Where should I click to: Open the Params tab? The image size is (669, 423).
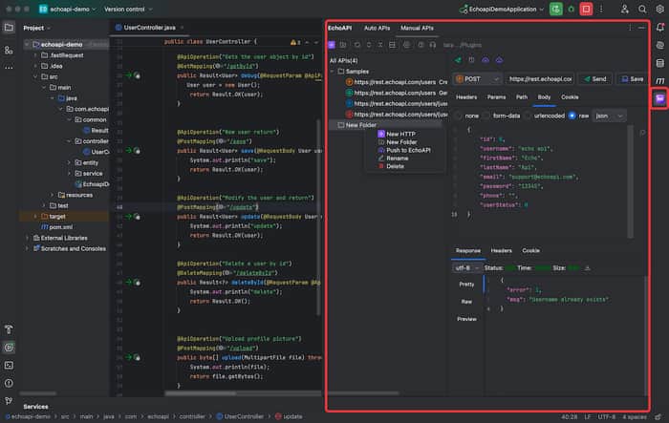point(496,97)
